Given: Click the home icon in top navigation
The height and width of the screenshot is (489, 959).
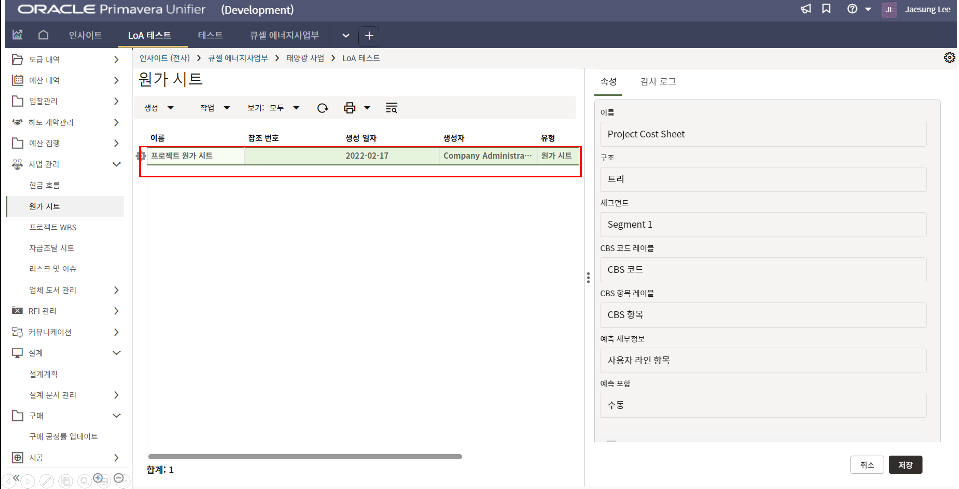Looking at the screenshot, I should [43, 35].
